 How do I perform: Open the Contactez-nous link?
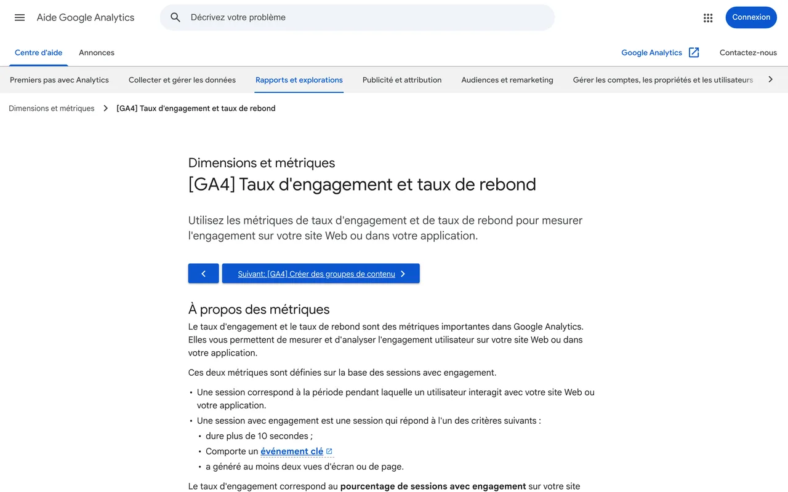point(748,53)
